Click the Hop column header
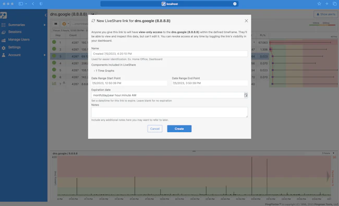The image size is (339, 206). pyautogui.click(x=58, y=35)
